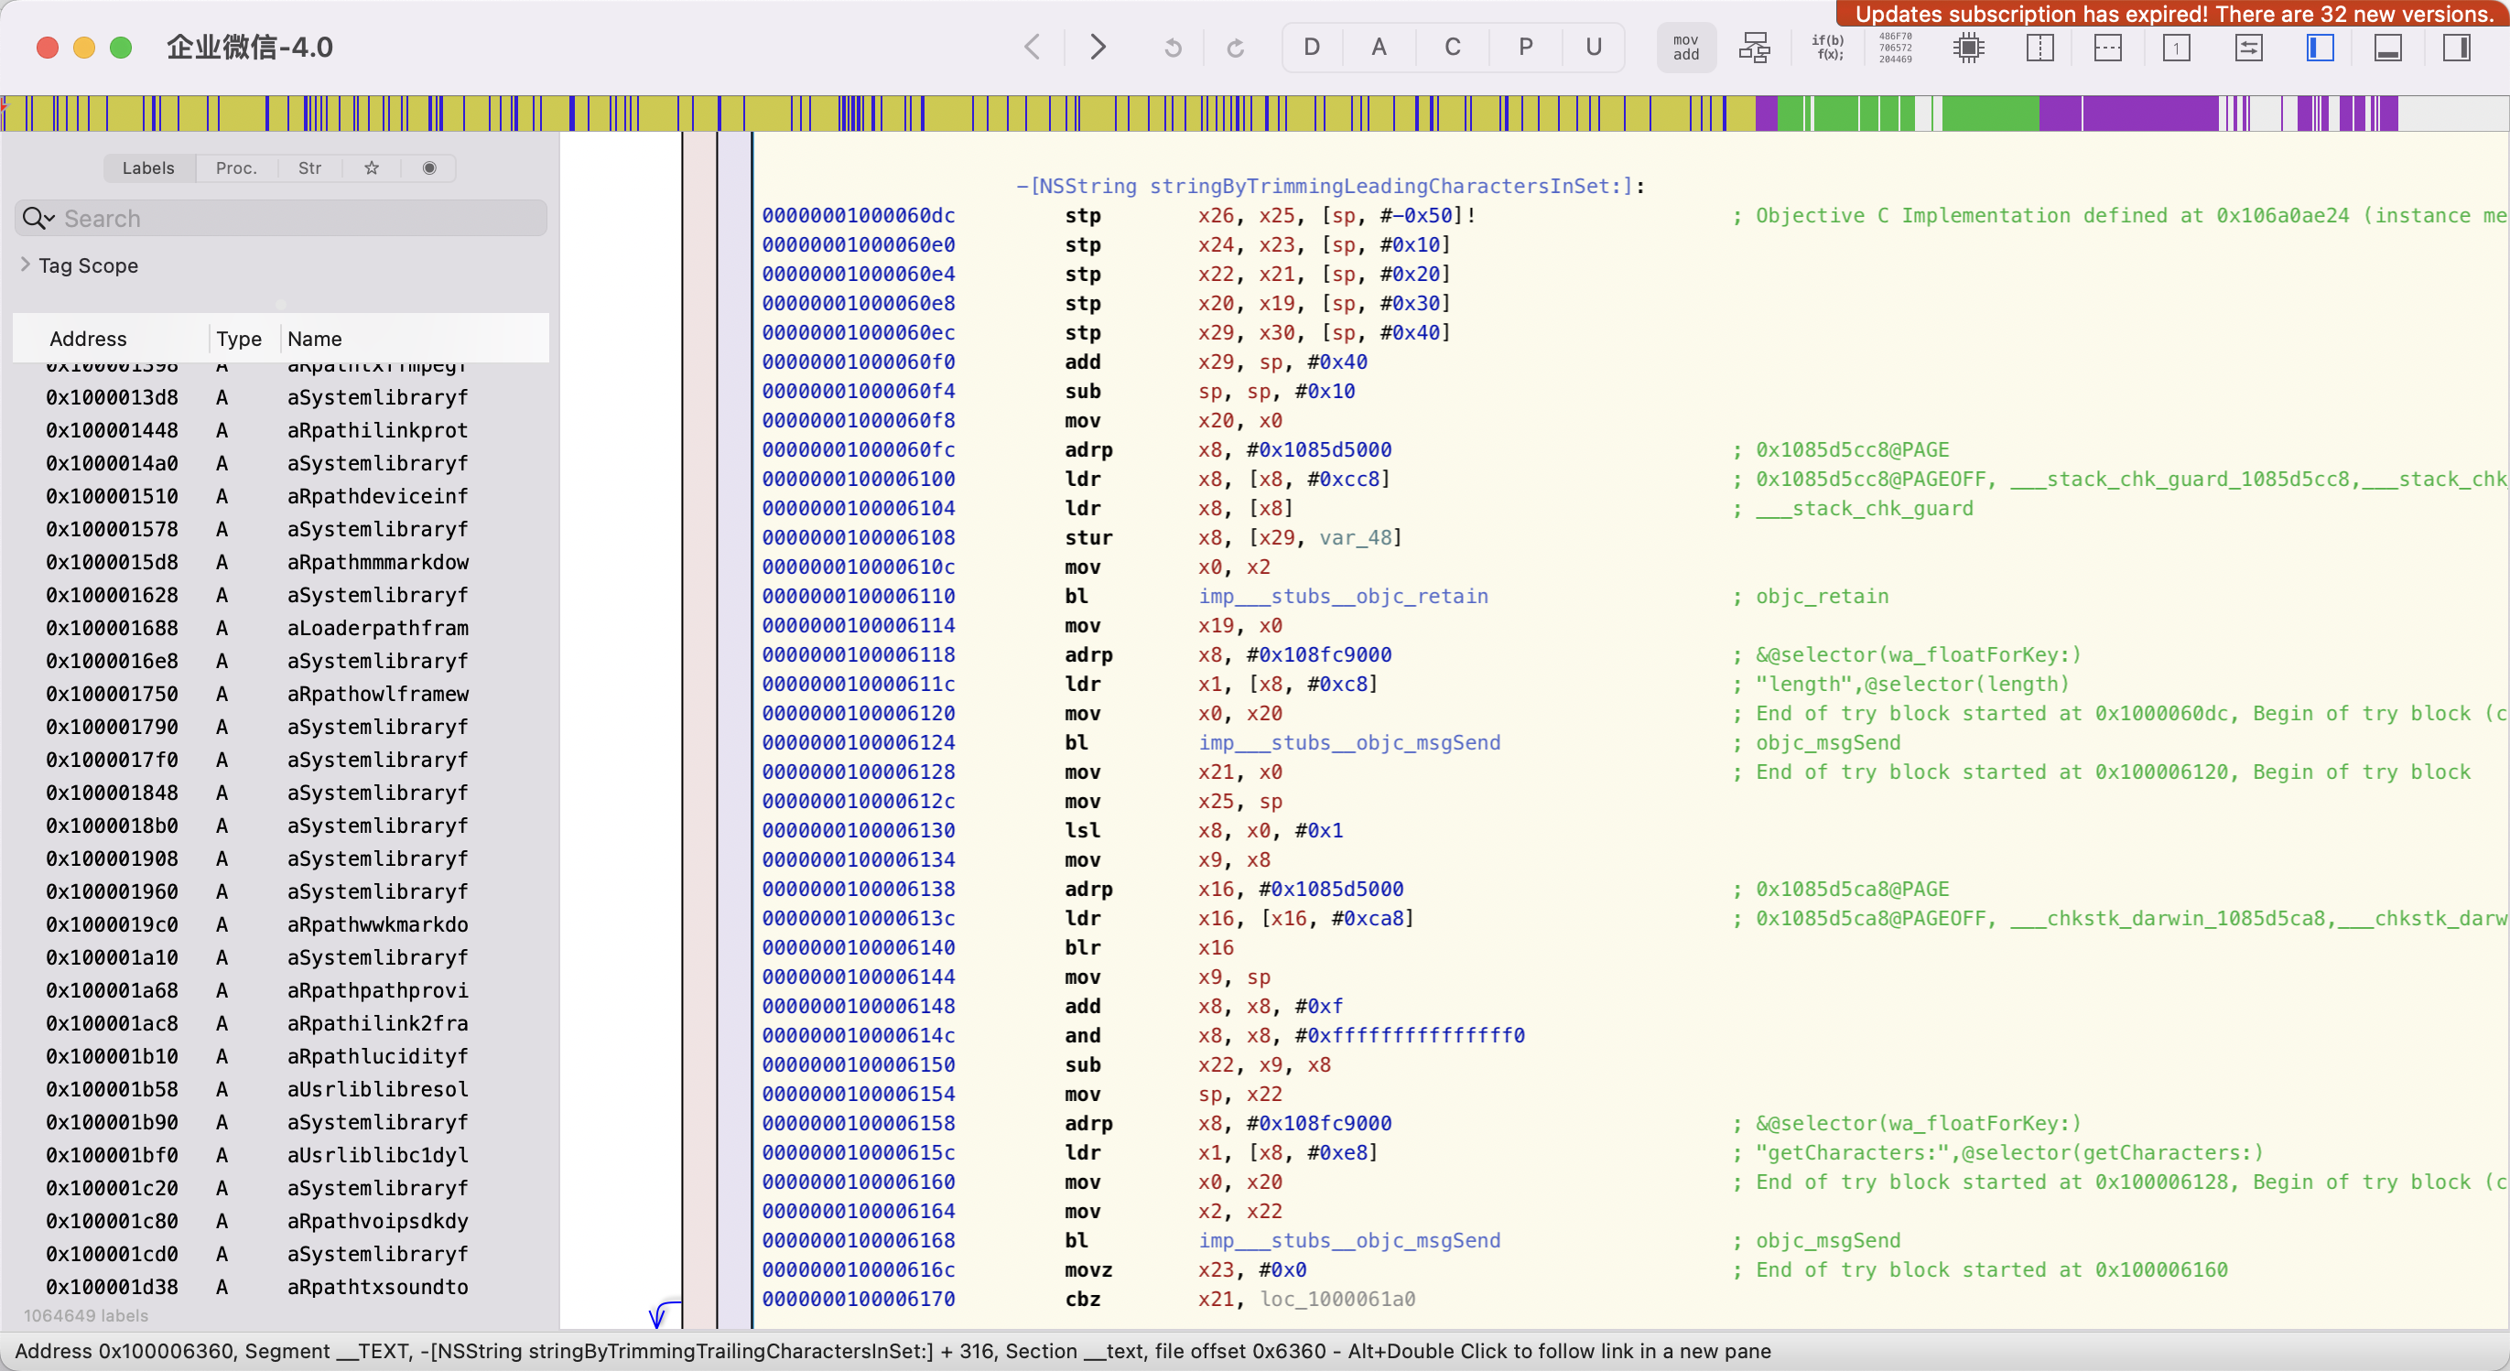Click the undo arrow in the toolbar
The width and height of the screenshot is (2510, 1371).
tap(1174, 47)
